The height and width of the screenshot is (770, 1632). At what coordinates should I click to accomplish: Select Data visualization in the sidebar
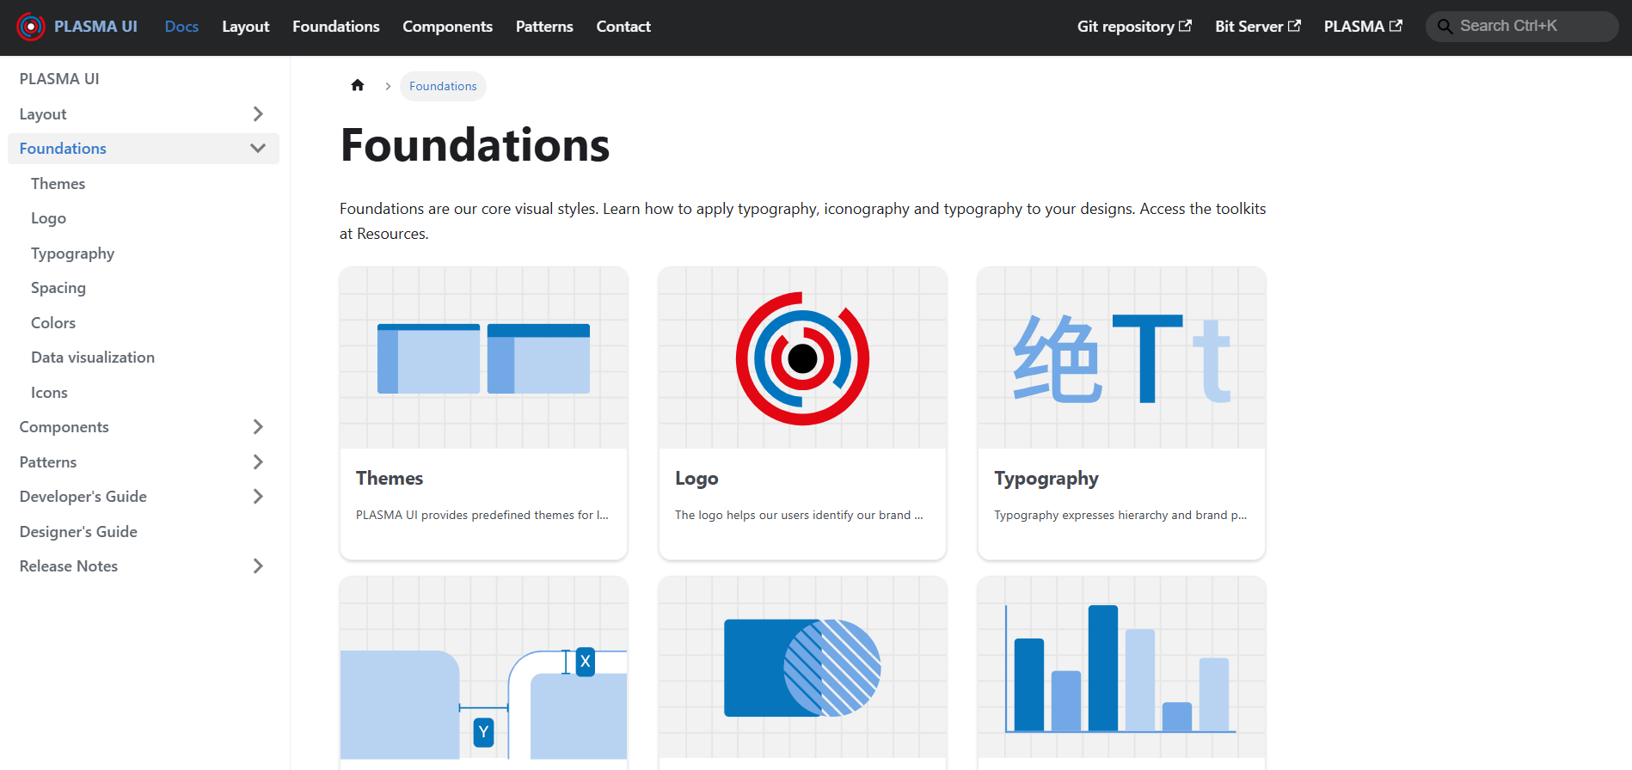pyautogui.click(x=93, y=357)
